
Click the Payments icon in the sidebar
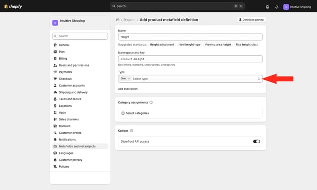coord(55,72)
